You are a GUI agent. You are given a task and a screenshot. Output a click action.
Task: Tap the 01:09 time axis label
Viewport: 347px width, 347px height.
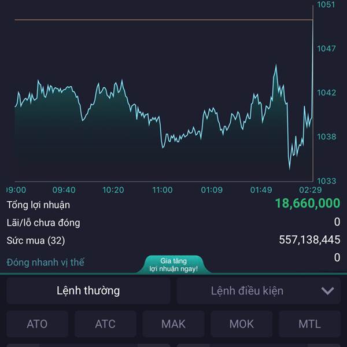[212, 190]
